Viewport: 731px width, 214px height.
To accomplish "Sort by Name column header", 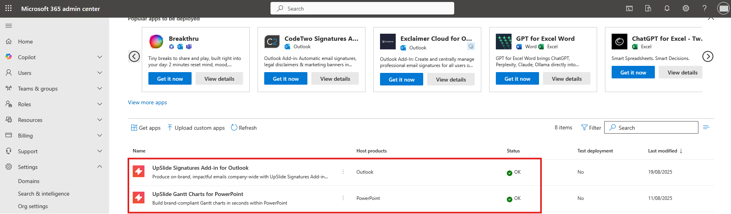I will [x=139, y=151].
